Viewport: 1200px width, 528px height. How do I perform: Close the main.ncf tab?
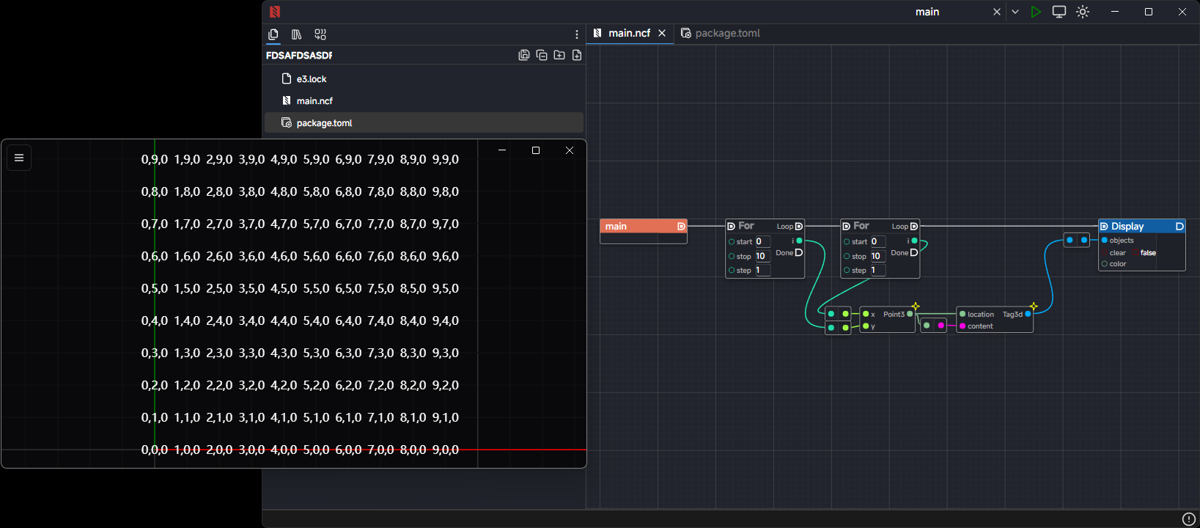point(662,33)
